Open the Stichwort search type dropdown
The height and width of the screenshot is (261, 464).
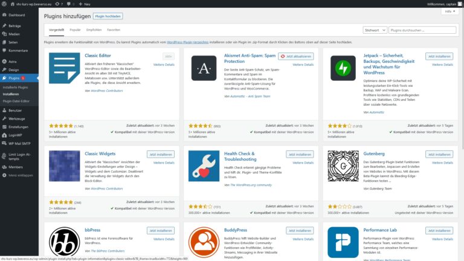pyautogui.click(x=375, y=30)
